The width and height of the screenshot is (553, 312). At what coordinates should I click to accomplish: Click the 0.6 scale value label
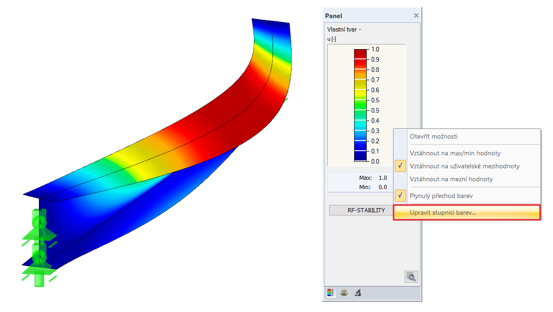click(375, 90)
